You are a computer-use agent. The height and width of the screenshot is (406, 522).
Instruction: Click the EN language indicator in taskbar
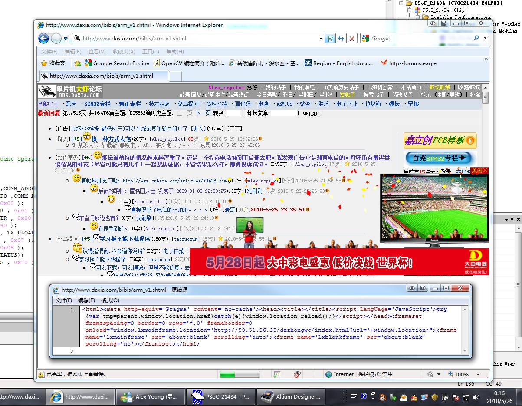point(354,396)
